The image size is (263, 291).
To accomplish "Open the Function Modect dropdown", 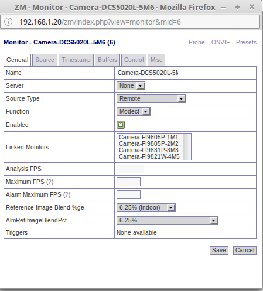I will [134, 111].
